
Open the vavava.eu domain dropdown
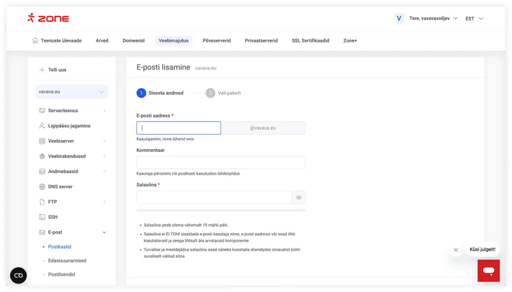coord(72,92)
